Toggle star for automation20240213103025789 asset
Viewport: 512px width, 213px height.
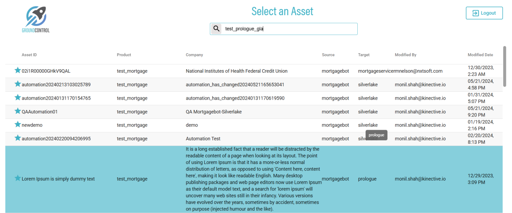[x=18, y=84]
